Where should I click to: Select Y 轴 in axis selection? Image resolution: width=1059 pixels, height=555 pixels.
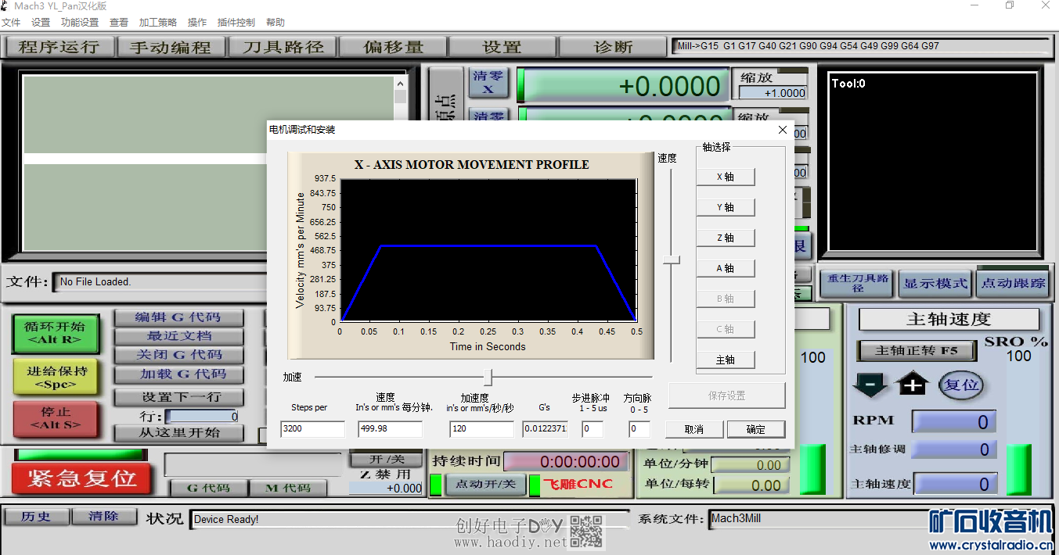coord(726,207)
